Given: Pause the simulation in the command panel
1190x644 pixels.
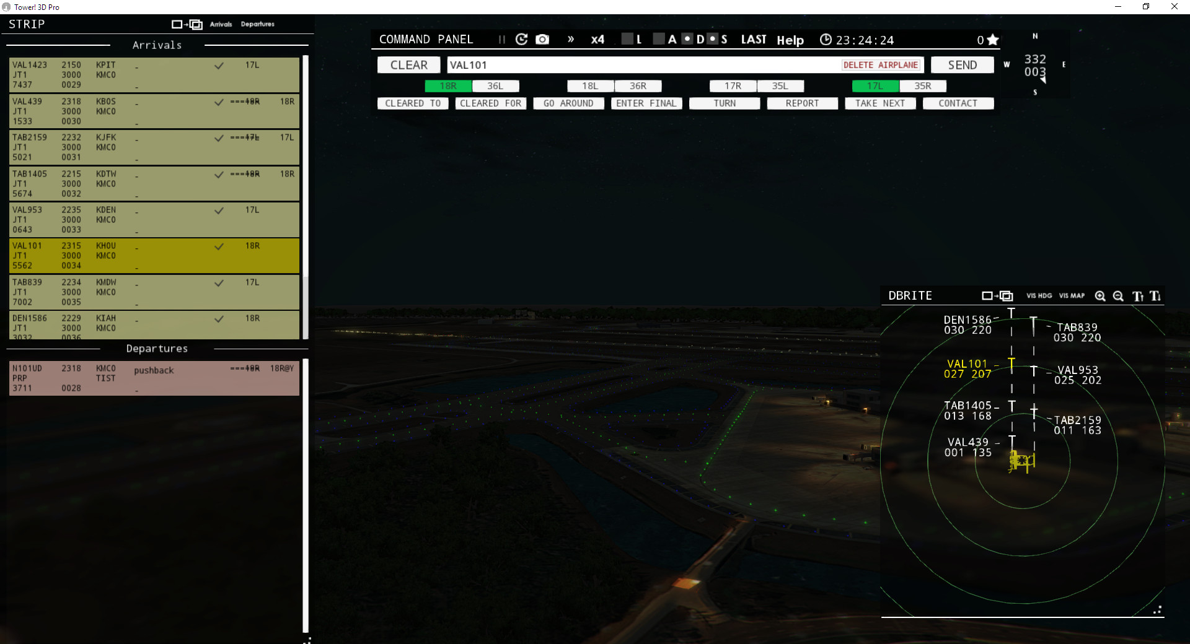Looking at the screenshot, I should click(501, 39).
